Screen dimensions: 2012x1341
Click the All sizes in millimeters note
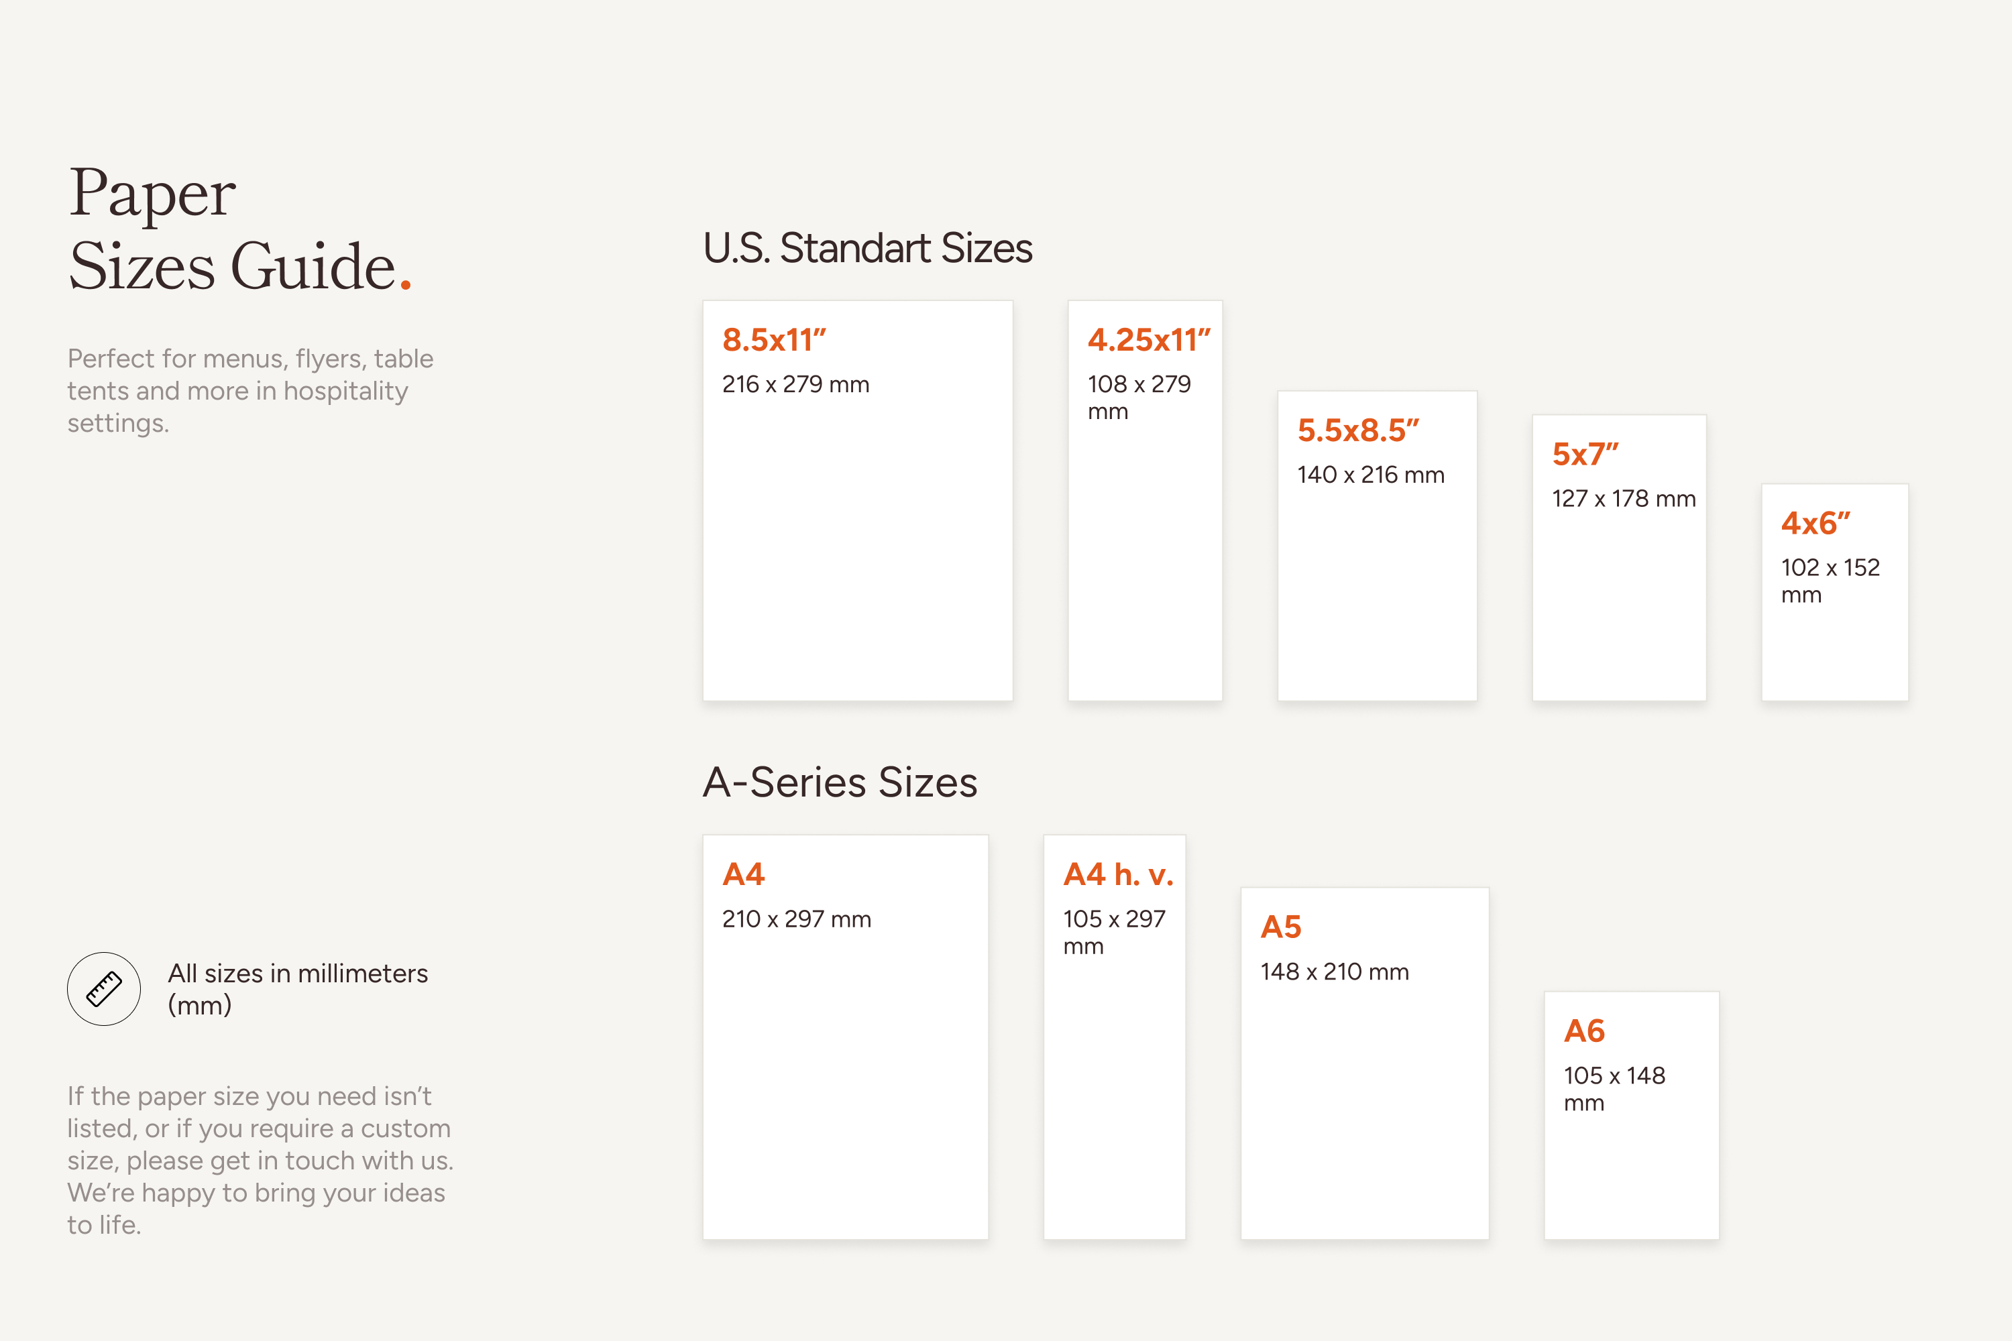click(x=298, y=988)
